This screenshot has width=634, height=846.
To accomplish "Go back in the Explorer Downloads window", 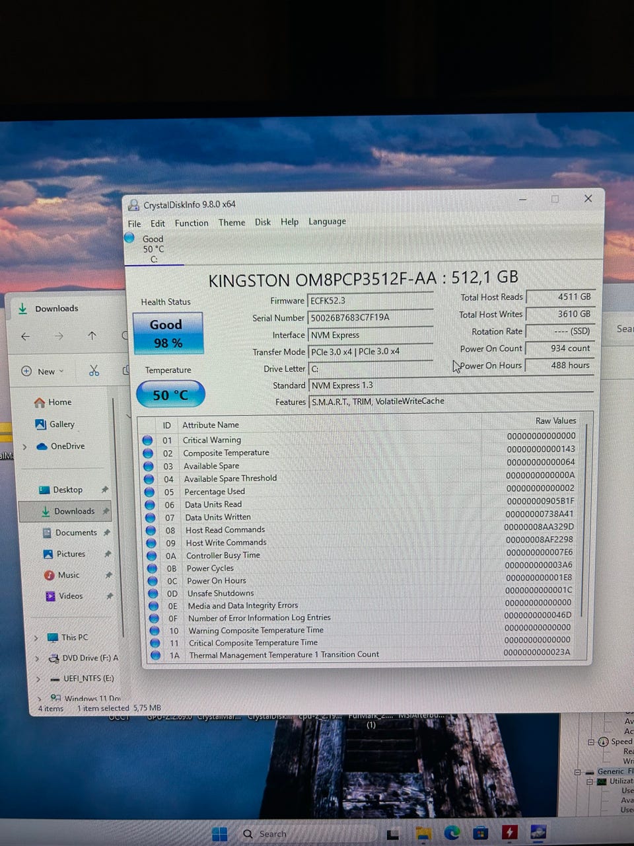I will pyautogui.click(x=26, y=336).
